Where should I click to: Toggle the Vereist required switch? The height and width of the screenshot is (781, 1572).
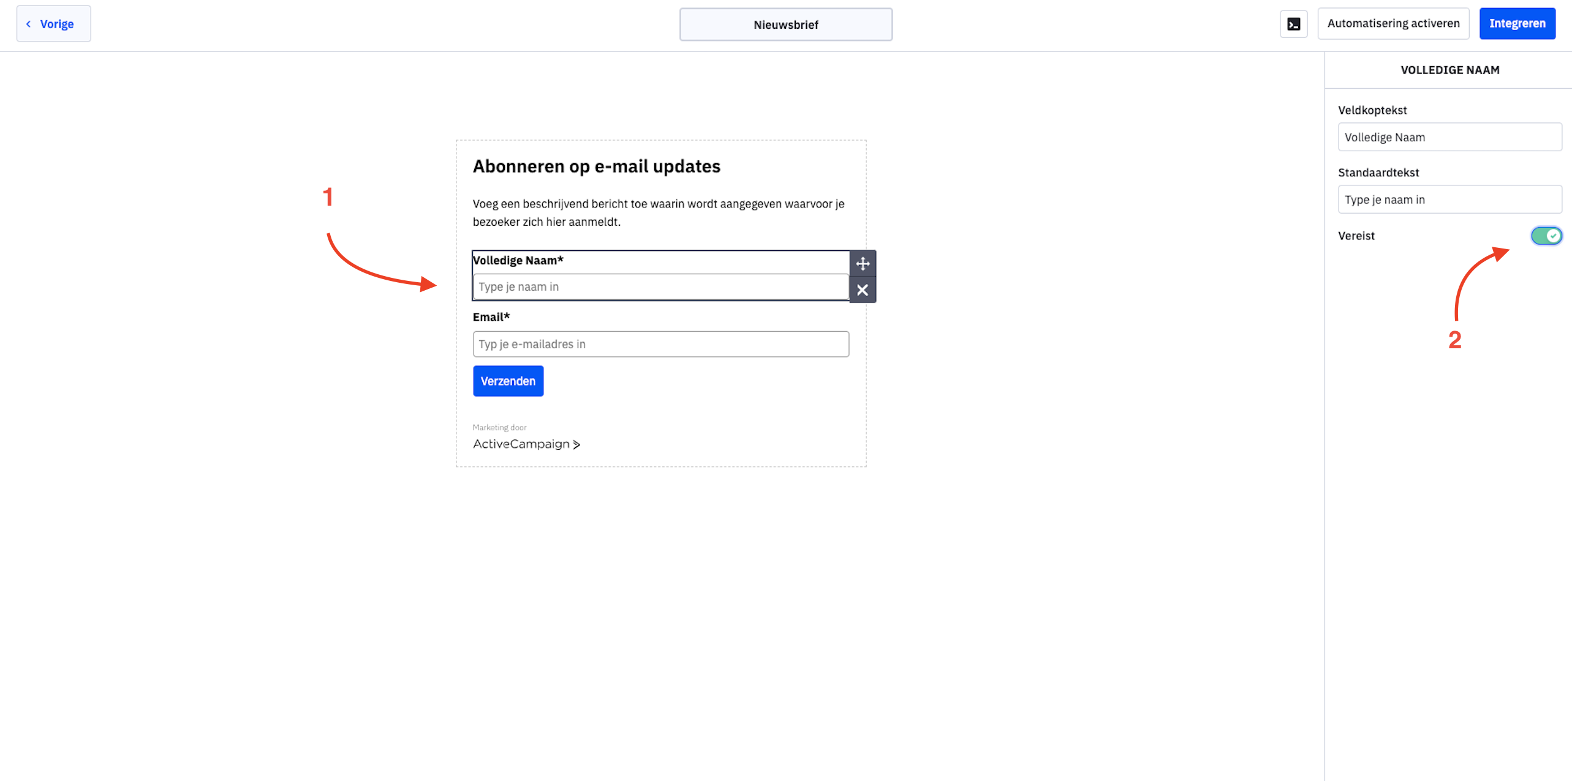click(x=1546, y=236)
